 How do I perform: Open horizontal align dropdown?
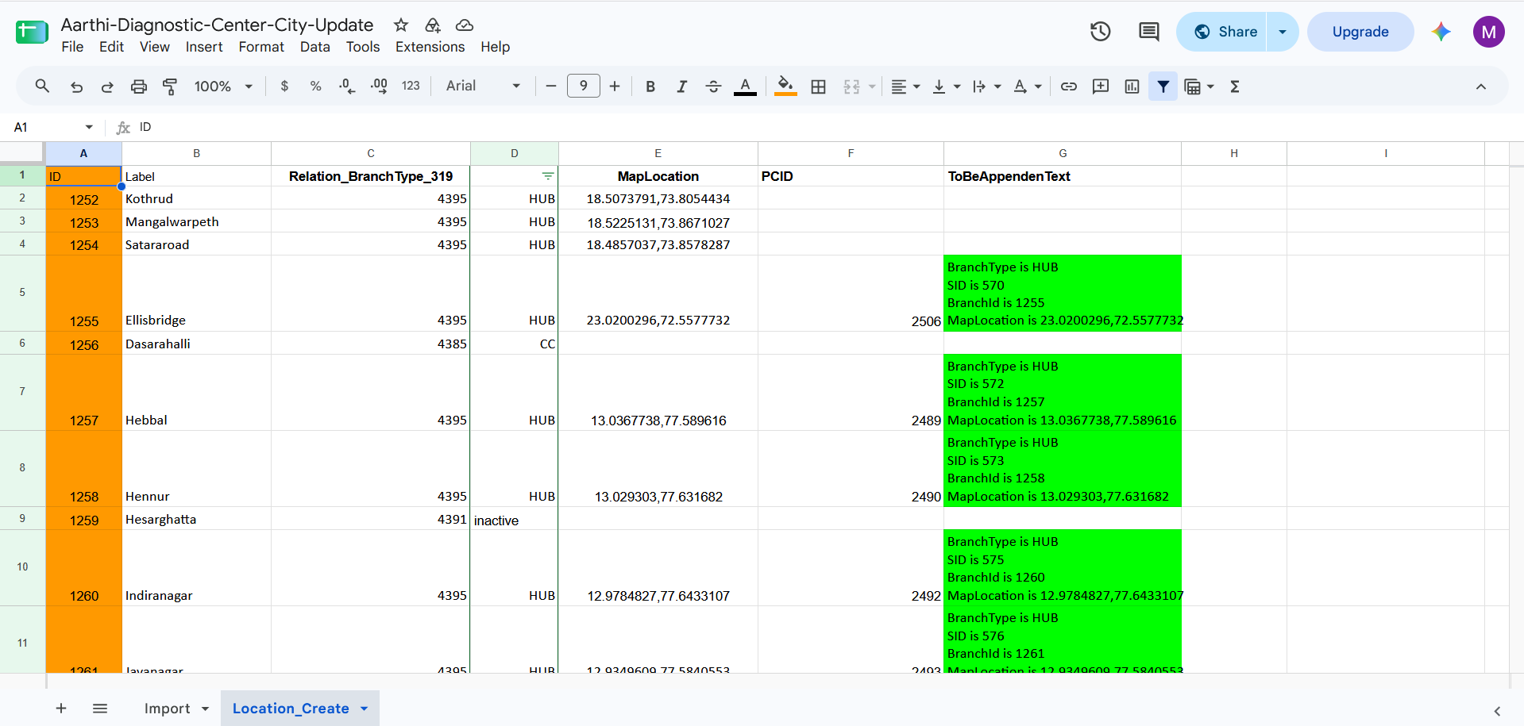click(x=905, y=86)
